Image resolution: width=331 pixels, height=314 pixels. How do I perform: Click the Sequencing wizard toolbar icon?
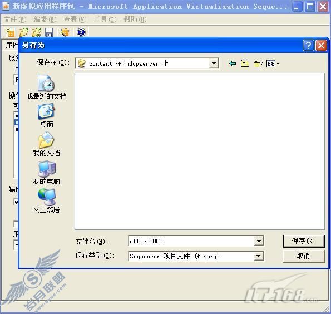pos(65,32)
